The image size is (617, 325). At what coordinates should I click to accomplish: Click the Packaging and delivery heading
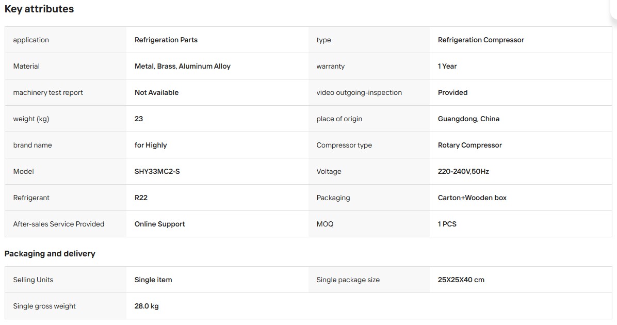[x=50, y=254]
